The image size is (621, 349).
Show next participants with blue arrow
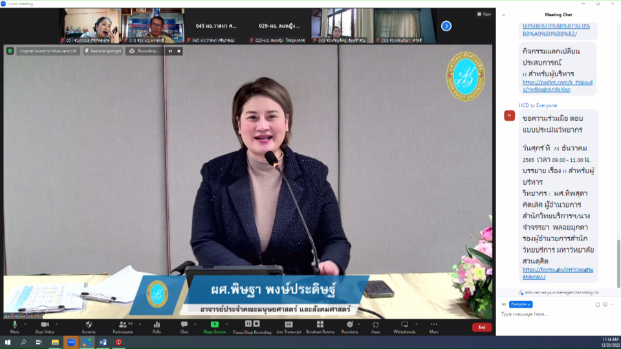tap(446, 26)
